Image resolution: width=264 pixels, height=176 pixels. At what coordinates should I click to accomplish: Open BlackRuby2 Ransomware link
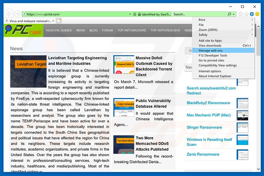pos(208,103)
